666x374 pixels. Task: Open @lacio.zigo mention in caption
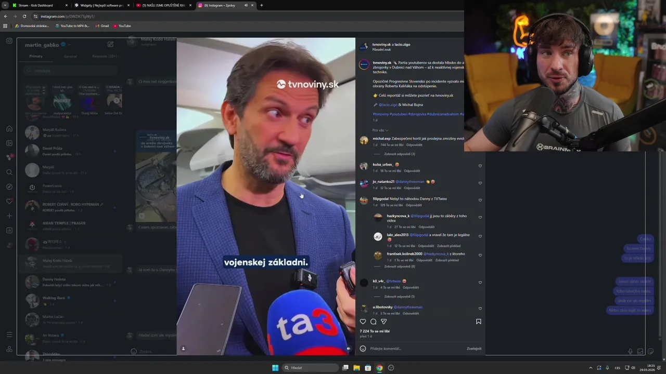point(388,105)
